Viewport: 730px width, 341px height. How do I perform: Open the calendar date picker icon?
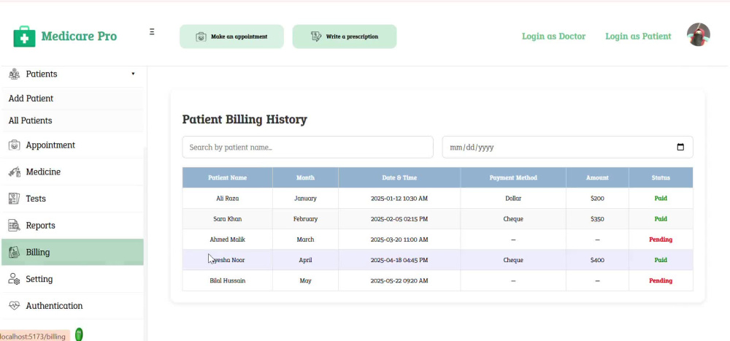pyautogui.click(x=680, y=147)
